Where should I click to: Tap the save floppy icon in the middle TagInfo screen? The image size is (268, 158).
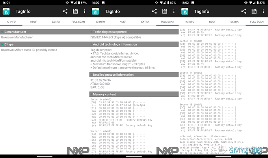click(x=165, y=11)
